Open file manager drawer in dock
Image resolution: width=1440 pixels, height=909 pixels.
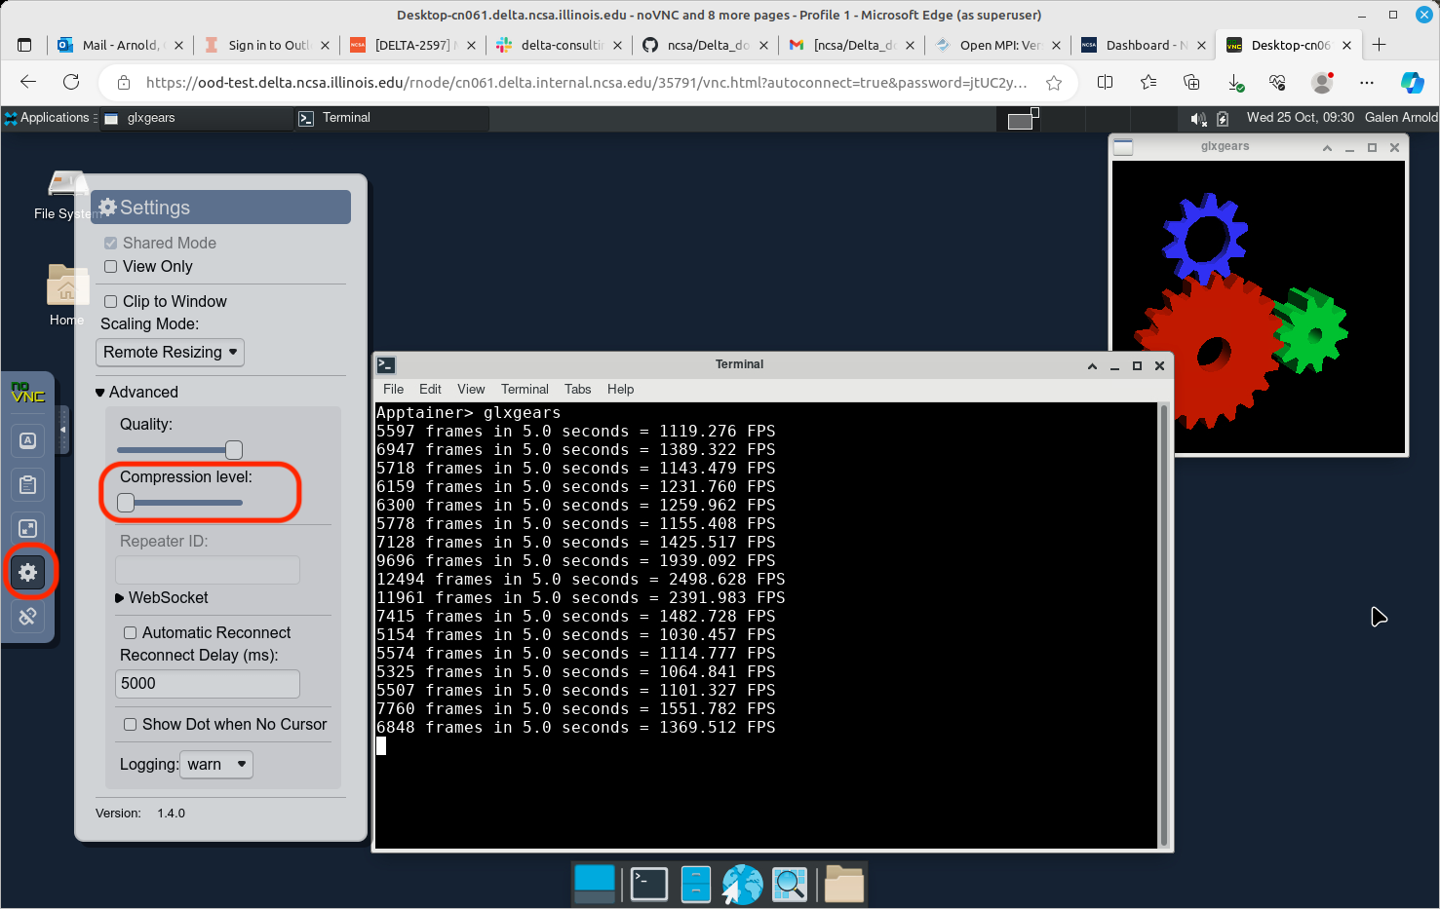click(x=695, y=885)
